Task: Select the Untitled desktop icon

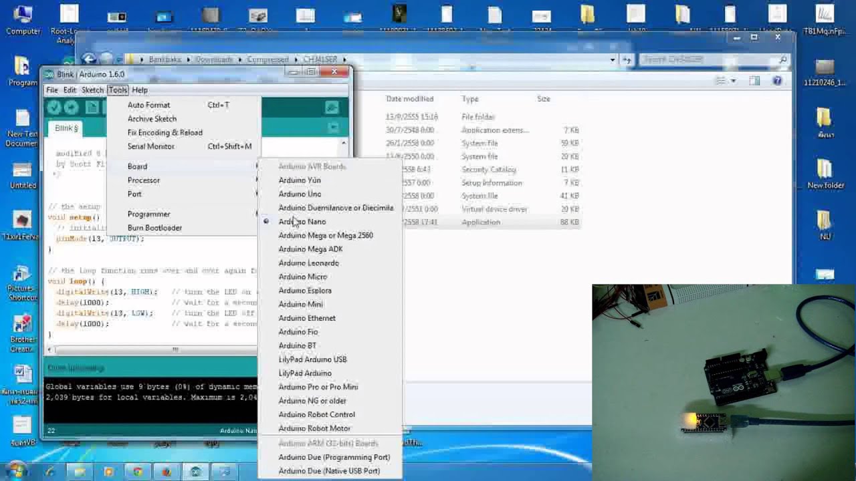Action: pyautogui.click(x=23, y=174)
